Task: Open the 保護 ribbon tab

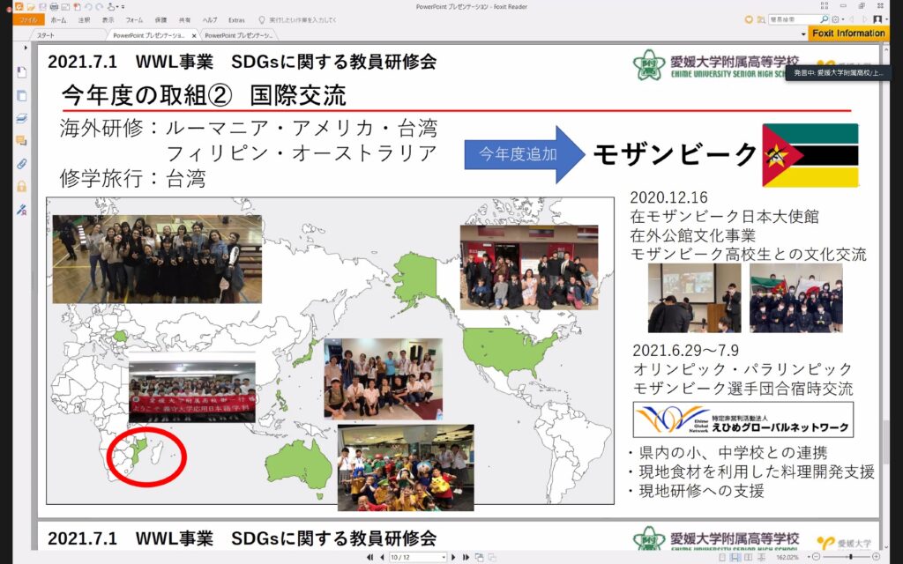Action: 160,20
